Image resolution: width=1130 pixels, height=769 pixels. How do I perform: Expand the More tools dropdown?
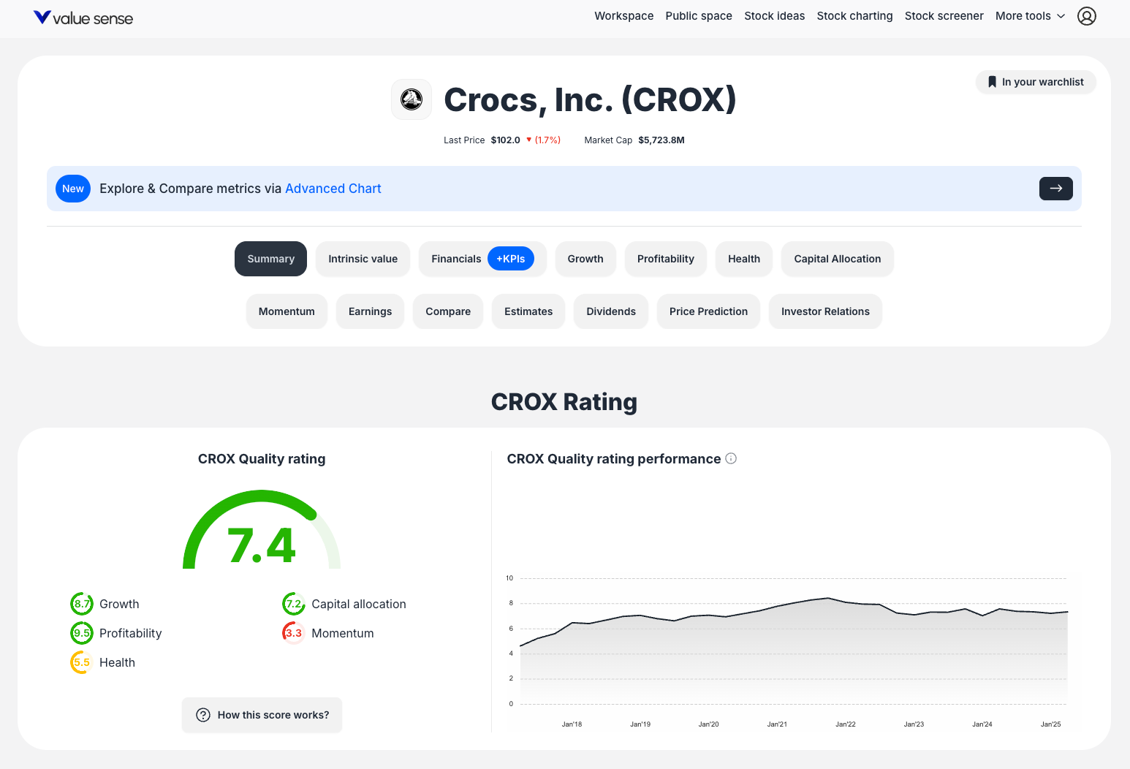point(1030,16)
